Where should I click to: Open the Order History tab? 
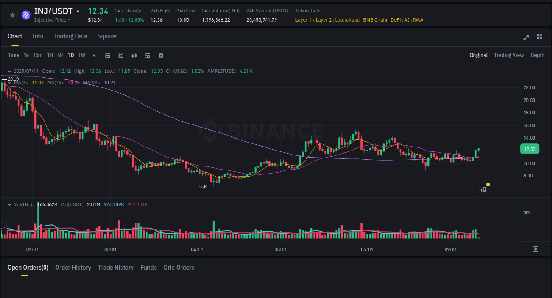73,268
